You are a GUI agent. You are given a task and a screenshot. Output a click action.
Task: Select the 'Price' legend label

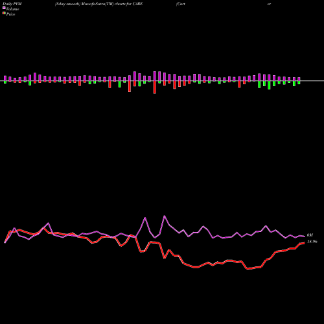[x=10, y=14]
